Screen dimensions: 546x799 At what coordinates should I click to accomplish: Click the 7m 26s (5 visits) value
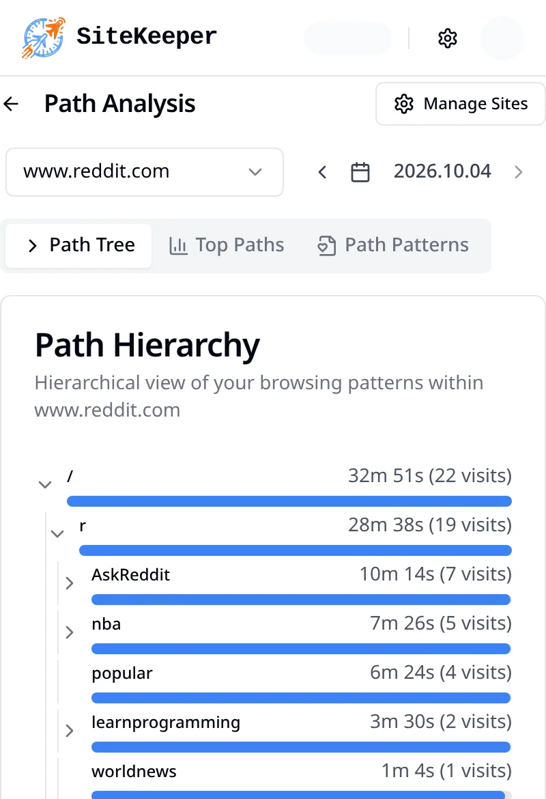pos(441,623)
